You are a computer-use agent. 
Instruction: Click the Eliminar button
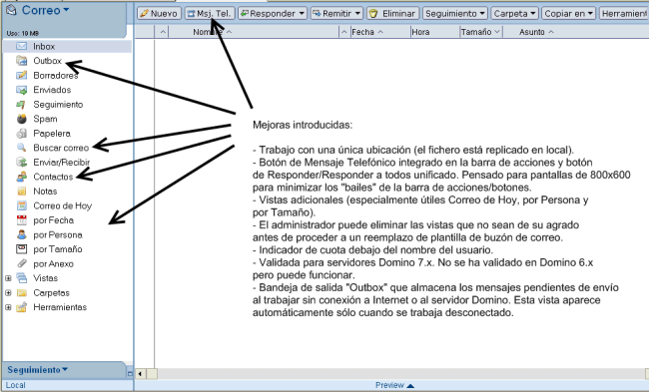[x=392, y=14]
